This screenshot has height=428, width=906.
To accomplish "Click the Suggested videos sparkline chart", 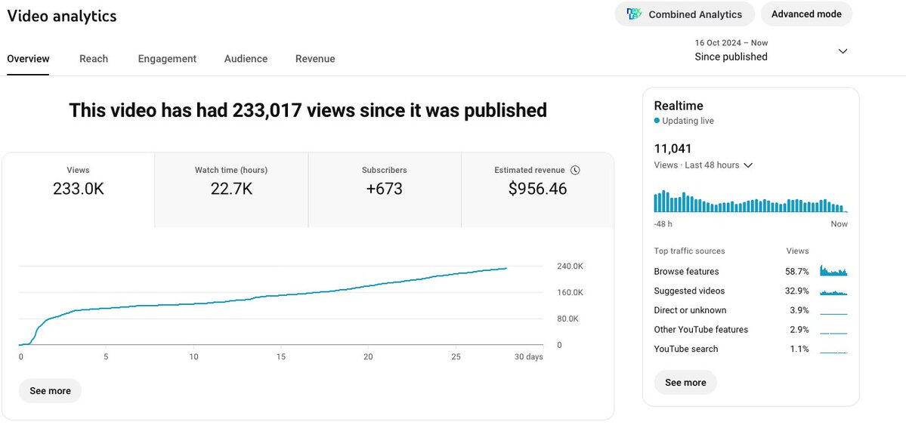I will tap(833, 291).
